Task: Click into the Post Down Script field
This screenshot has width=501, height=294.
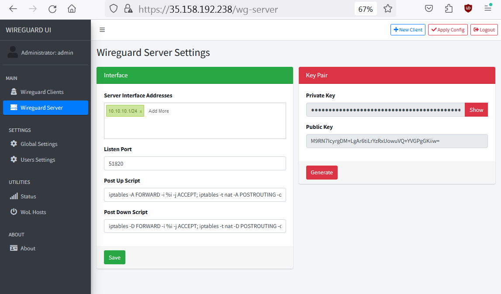Action: (195, 226)
